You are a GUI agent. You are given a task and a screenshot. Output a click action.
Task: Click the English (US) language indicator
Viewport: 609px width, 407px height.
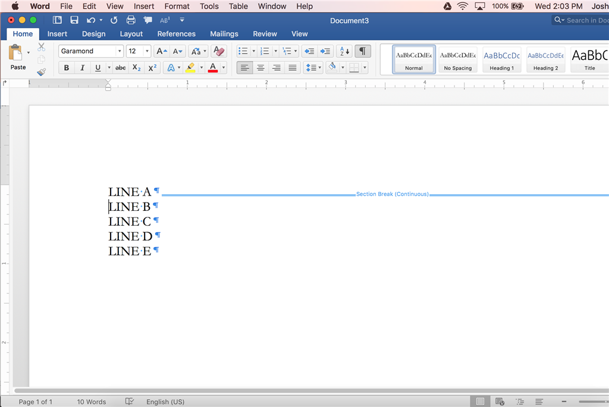[165, 402]
